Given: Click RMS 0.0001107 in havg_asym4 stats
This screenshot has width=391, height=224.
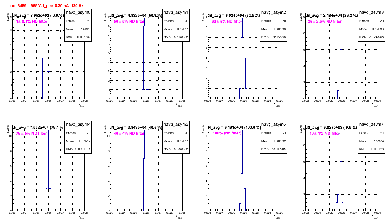Looking at the screenshot, I should pyautogui.click(x=78, y=149).
